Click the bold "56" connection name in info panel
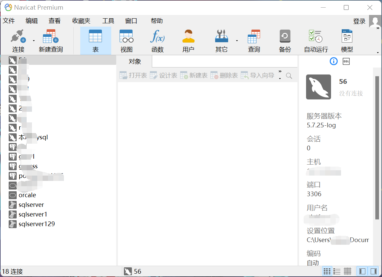382x277 pixels. click(343, 81)
